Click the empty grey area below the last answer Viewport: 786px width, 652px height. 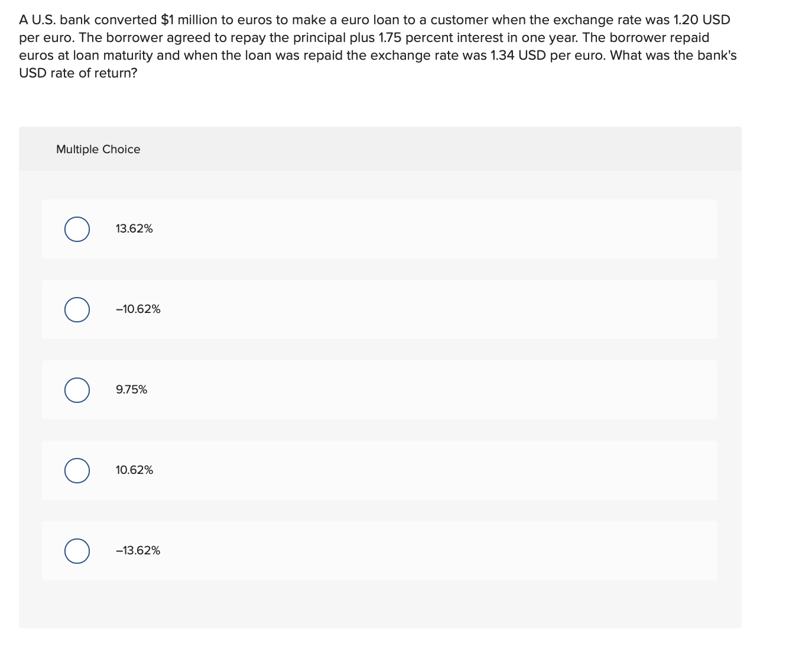pos(379,603)
